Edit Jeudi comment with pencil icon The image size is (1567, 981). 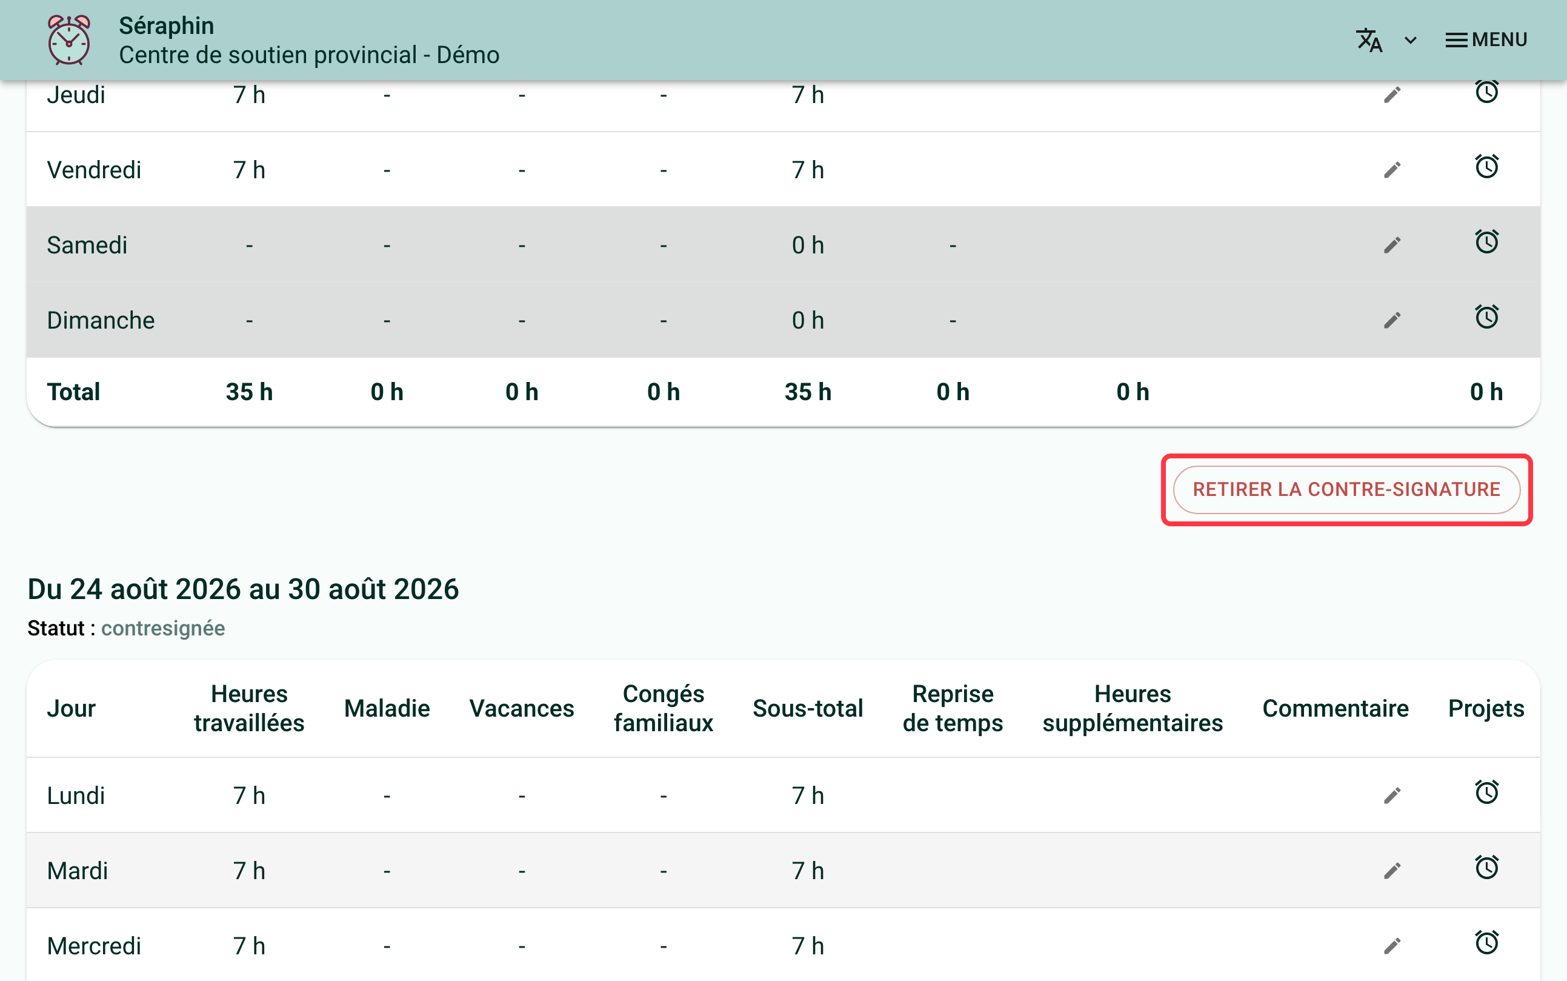(x=1392, y=95)
